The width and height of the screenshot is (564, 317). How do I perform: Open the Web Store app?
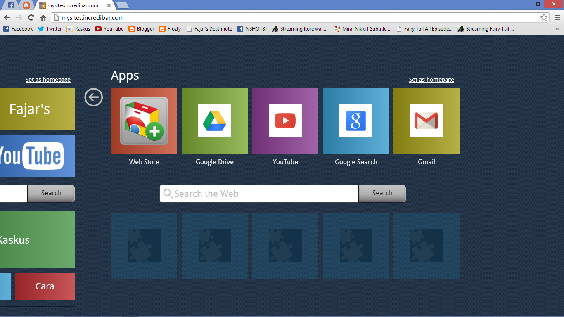click(144, 121)
